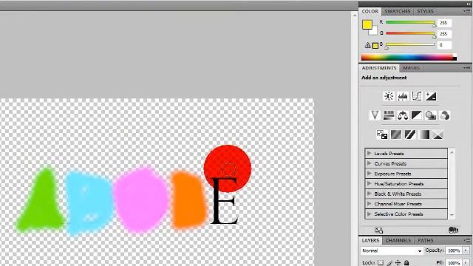
Task: Toggle lock transparent pixels
Action: (x=381, y=263)
